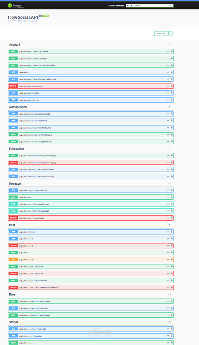
Task: Click the Swagger logo in the header
Action: [16, 6]
